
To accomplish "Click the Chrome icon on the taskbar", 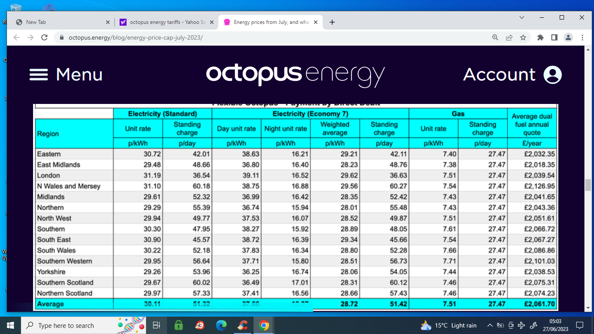I will (264, 325).
